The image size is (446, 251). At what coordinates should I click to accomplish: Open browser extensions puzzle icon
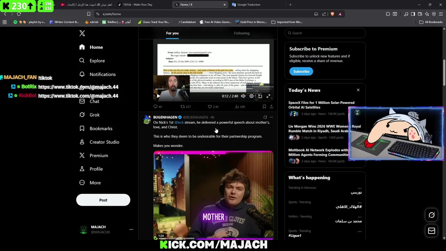388,14
